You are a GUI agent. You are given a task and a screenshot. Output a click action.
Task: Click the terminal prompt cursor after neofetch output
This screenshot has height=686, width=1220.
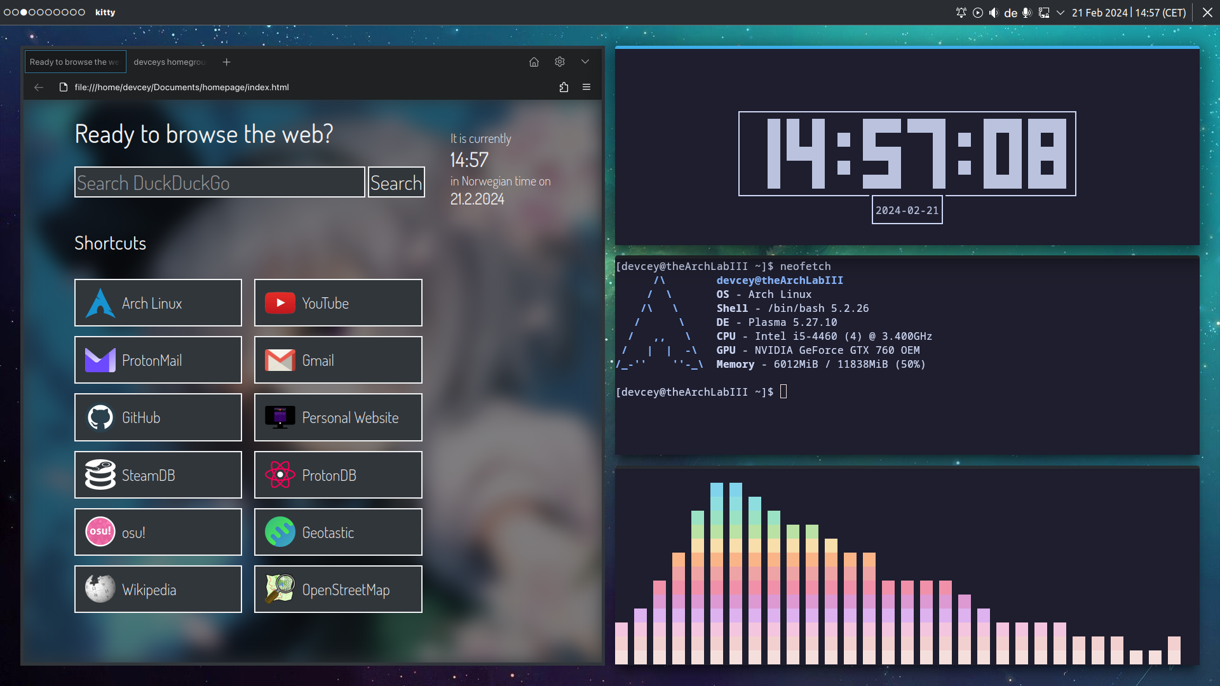(783, 391)
